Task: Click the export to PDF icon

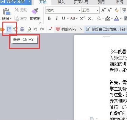Action: (x=16, y=29)
